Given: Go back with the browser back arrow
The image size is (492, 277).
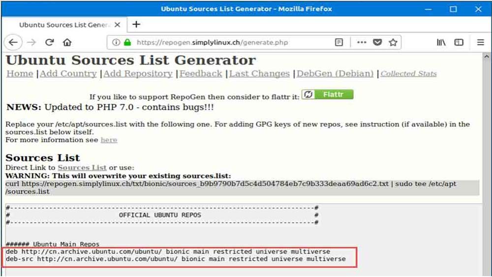Looking at the screenshot, I should click(13, 42).
